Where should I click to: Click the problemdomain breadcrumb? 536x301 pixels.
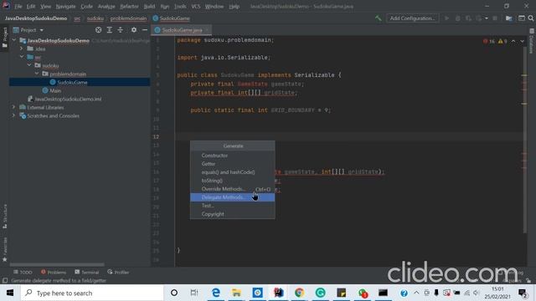pyautogui.click(x=128, y=18)
